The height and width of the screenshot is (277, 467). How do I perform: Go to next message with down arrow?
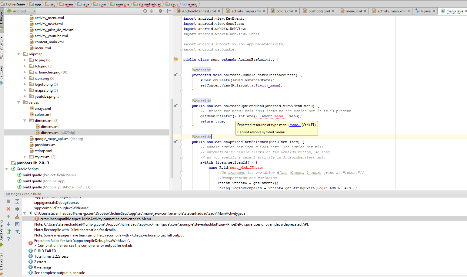[x=8, y=224]
